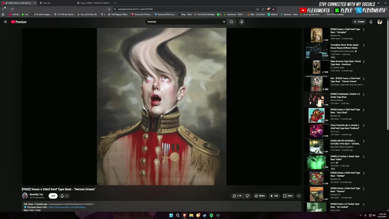
Task: Start voice search with the microphone icon
Action: [x=242, y=22]
